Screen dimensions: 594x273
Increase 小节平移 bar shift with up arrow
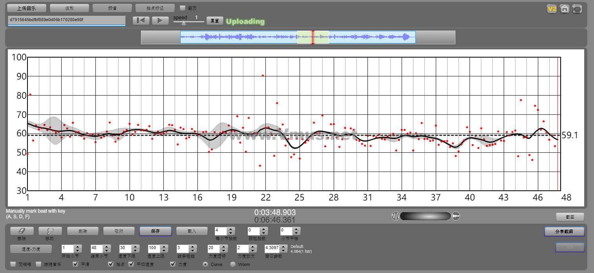point(296,229)
